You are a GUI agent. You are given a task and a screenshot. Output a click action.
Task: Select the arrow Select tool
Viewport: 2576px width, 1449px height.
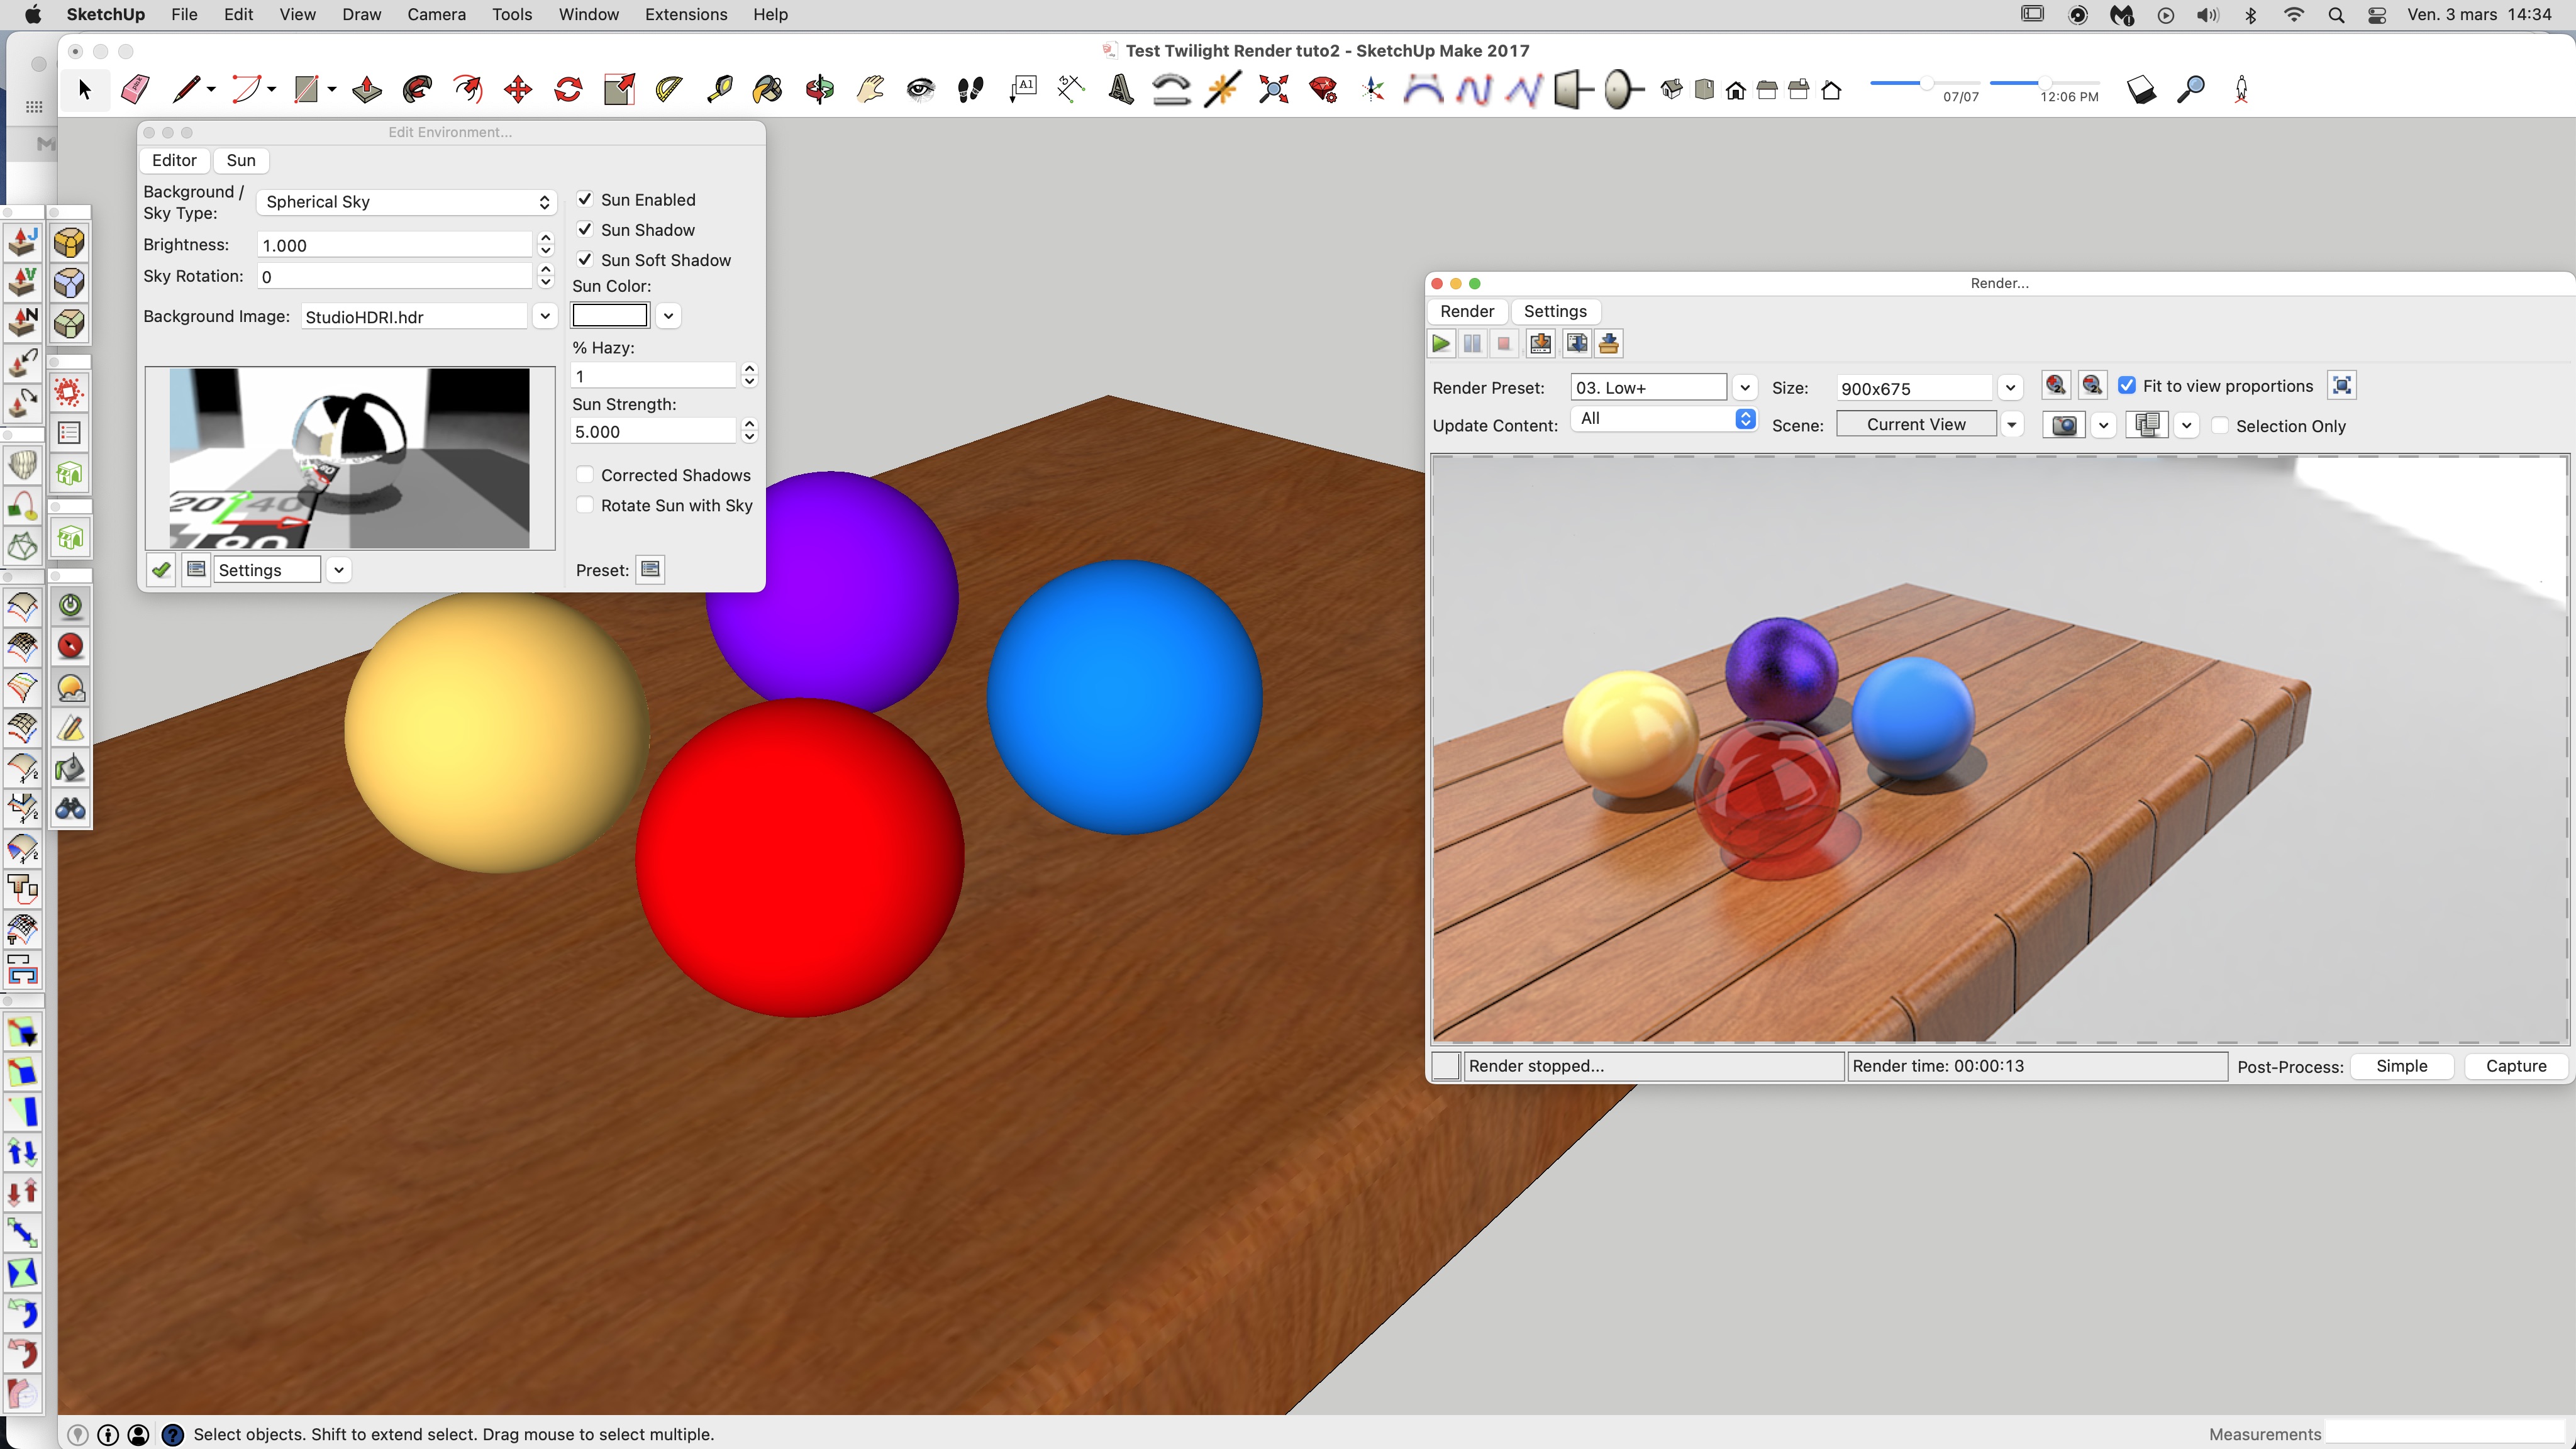(85, 90)
